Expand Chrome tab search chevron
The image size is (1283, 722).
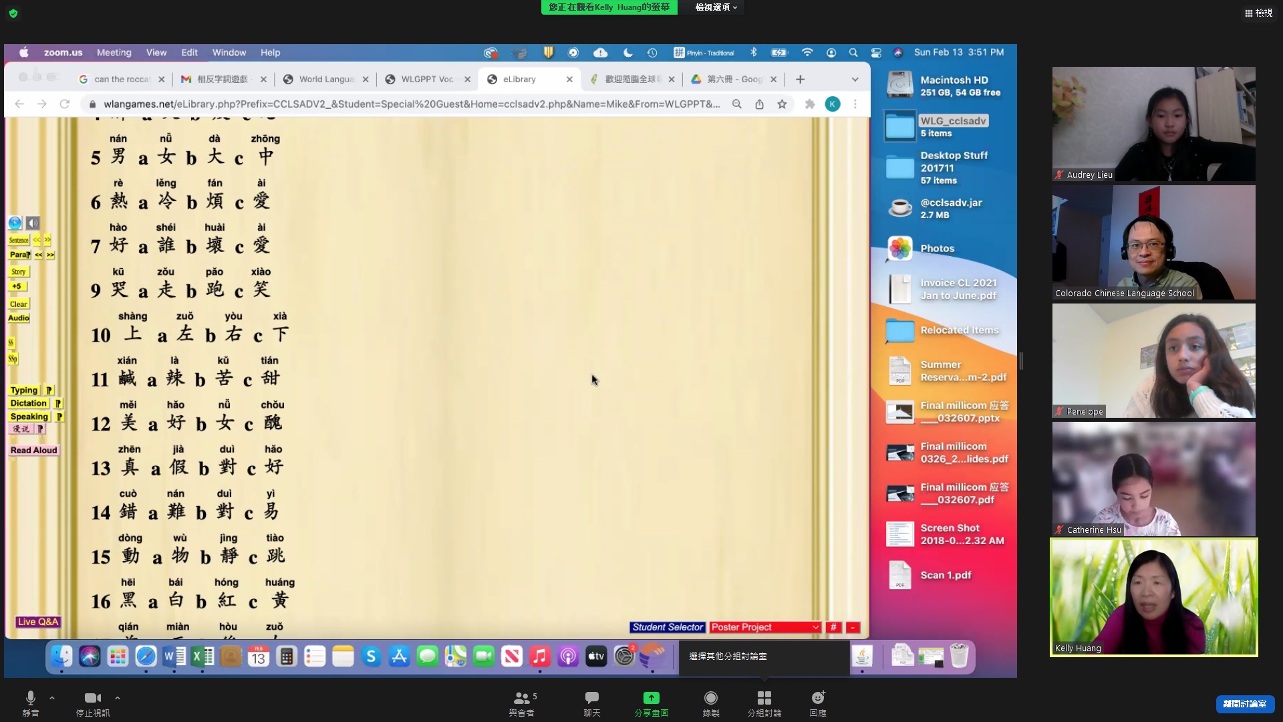[x=855, y=80]
